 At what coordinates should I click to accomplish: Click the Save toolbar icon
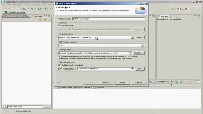click(13, 9)
